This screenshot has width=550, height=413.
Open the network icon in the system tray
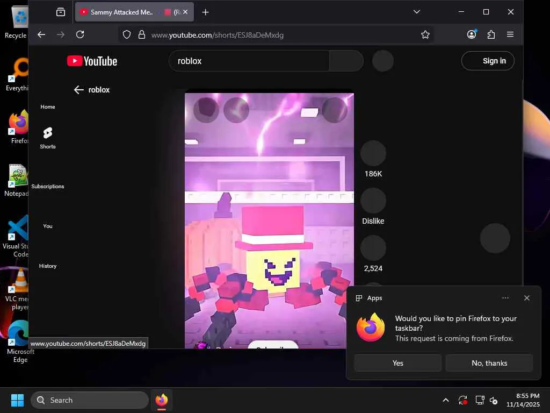pyautogui.click(x=480, y=400)
